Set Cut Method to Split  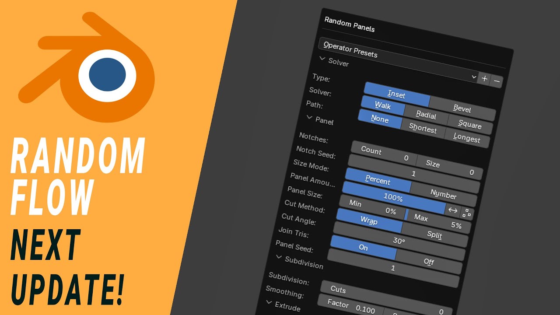[x=434, y=235]
